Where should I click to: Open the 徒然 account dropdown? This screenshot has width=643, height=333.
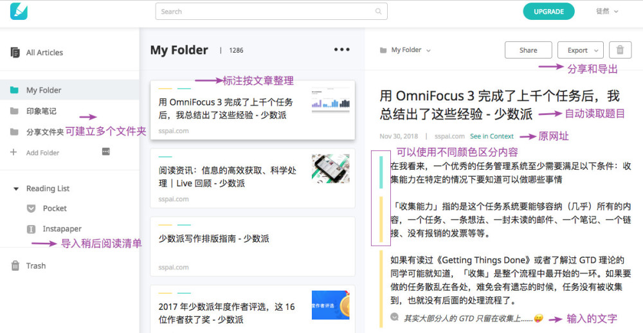607,12
